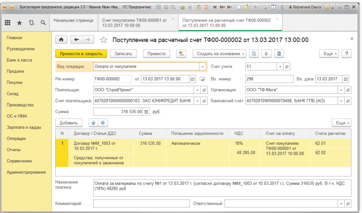Expand Ответственный dropdown arrow
The height and width of the screenshot is (213, 362).
coord(341,204)
